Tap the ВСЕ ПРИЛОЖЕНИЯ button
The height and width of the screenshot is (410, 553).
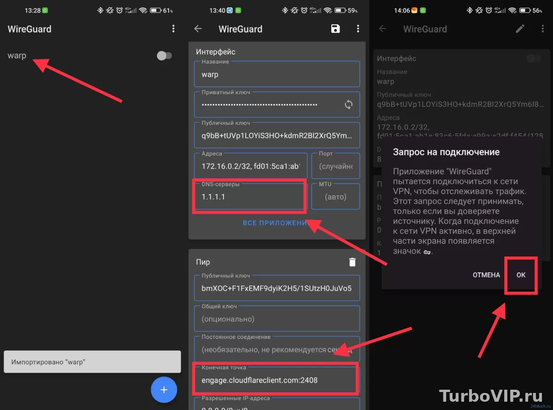276,223
